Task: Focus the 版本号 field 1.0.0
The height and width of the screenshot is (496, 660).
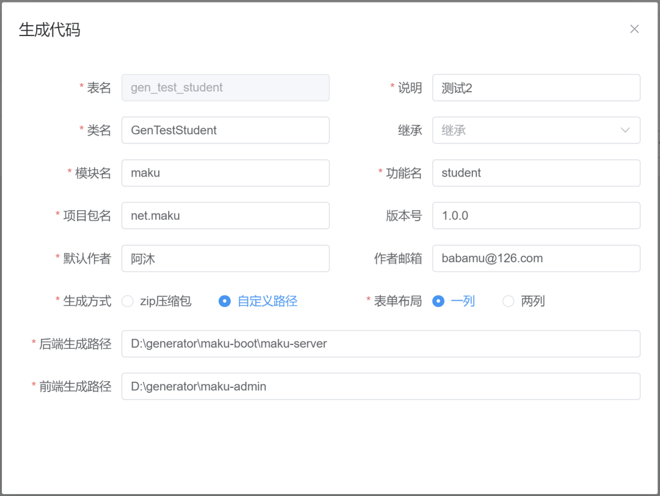Action: tap(536, 216)
